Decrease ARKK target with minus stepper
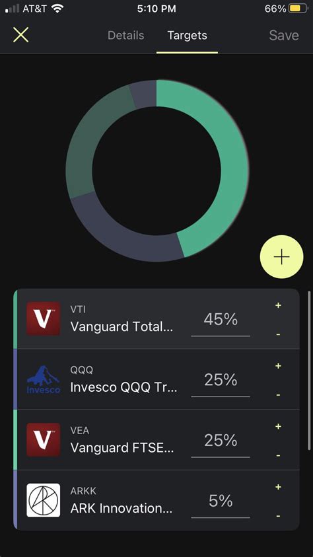 tap(278, 516)
